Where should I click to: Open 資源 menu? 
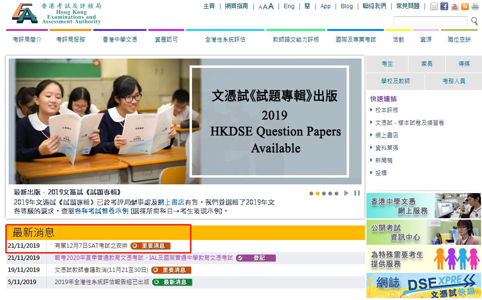(x=426, y=39)
